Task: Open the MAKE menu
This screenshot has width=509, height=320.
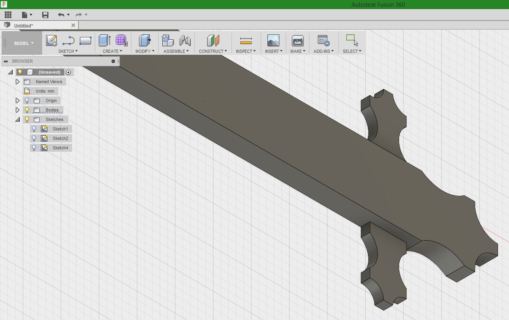Action: (x=298, y=51)
